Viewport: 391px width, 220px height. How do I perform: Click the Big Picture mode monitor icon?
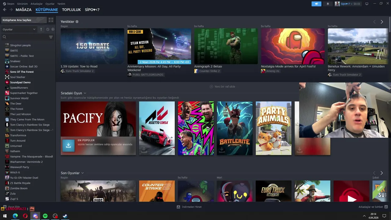coord(367,4)
